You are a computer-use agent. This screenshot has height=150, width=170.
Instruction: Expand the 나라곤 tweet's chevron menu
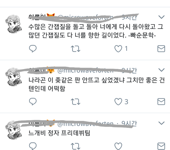pos(161,70)
